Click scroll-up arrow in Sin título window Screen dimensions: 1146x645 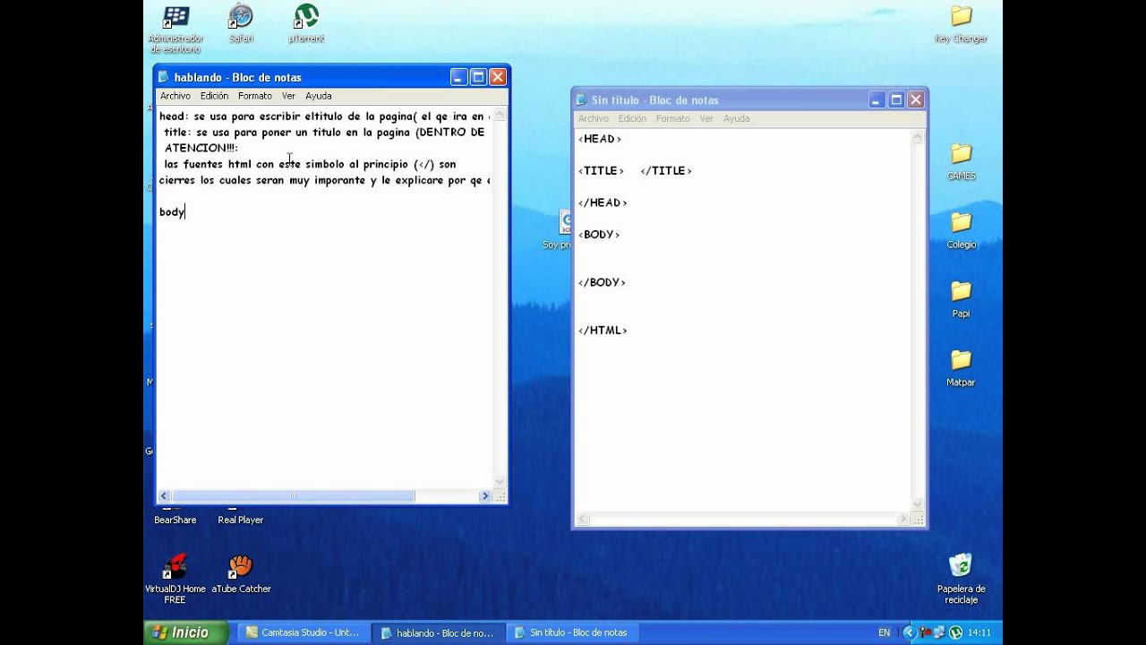[918, 137]
